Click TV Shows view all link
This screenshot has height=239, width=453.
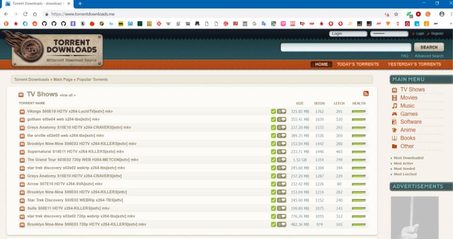(67, 95)
